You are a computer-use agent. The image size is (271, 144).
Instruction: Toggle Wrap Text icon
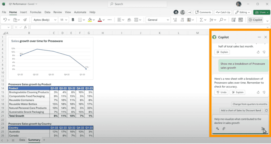129,20
